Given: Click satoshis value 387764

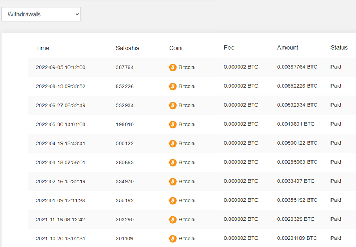Looking at the screenshot, I should point(124,67).
